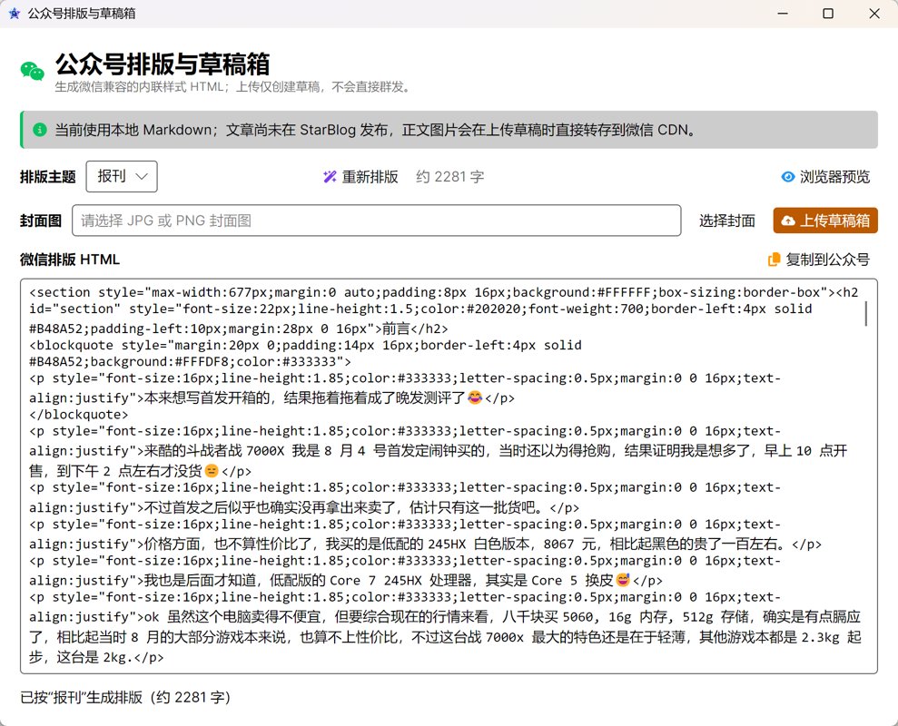This screenshot has width=898, height=726.
Task: Open the 报刊 theme dropdown
Action: pyautogui.click(x=122, y=176)
